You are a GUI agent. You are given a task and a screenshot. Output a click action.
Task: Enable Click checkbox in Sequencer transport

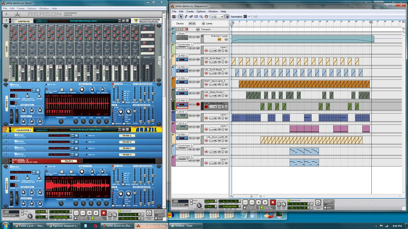(x=191, y=201)
